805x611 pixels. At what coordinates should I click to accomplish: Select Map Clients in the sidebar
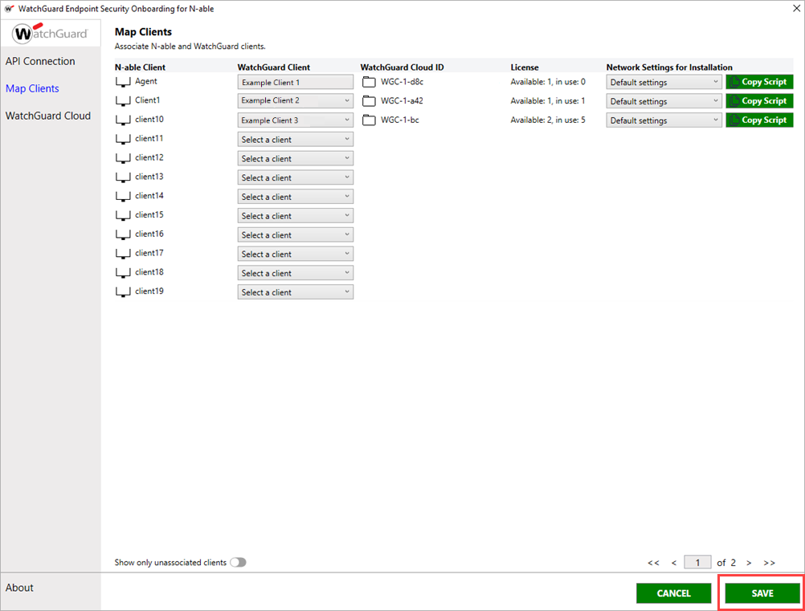click(x=32, y=88)
